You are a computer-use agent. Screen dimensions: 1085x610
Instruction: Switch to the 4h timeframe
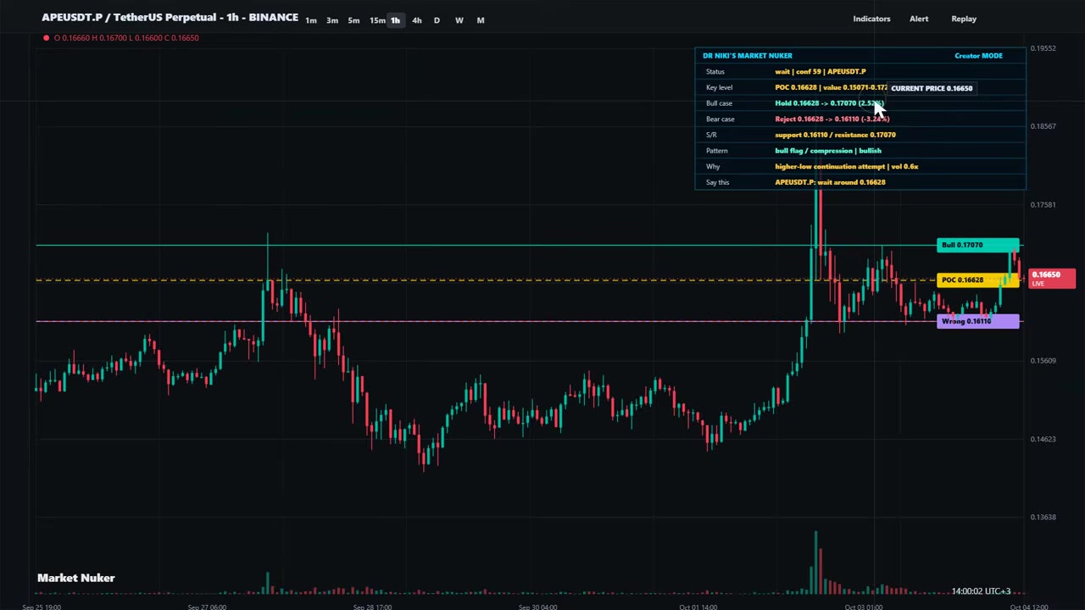416,20
